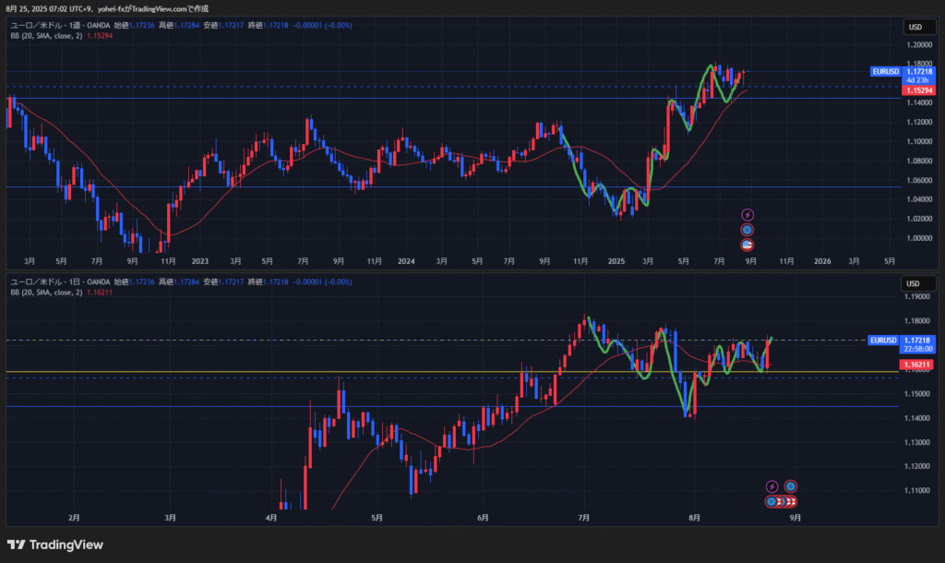Image resolution: width=945 pixels, height=563 pixels.
Task: Click the red 1.15294 price label on the weekly axis
Action: [x=918, y=90]
